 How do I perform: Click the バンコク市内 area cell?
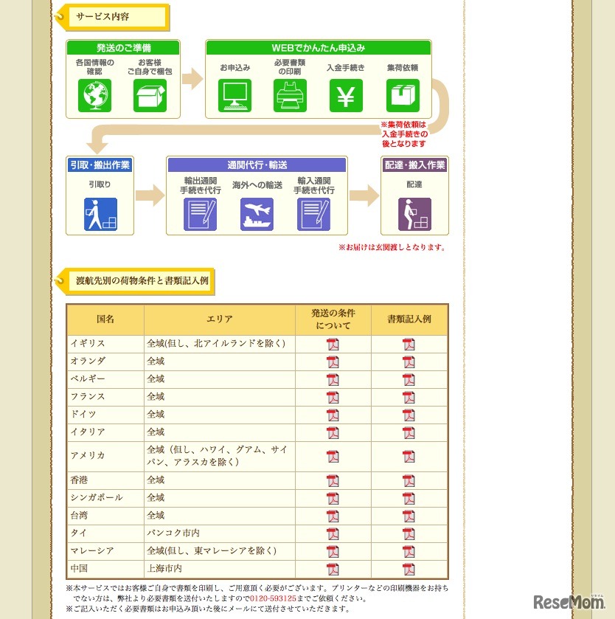(220, 533)
